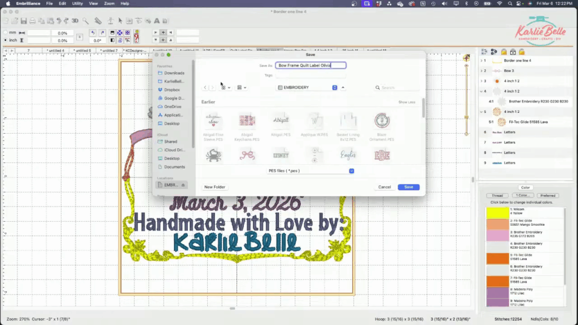Expand object 1 Border one line 4
The image size is (578, 325).
pyautogui.click(x=481, y=60)
